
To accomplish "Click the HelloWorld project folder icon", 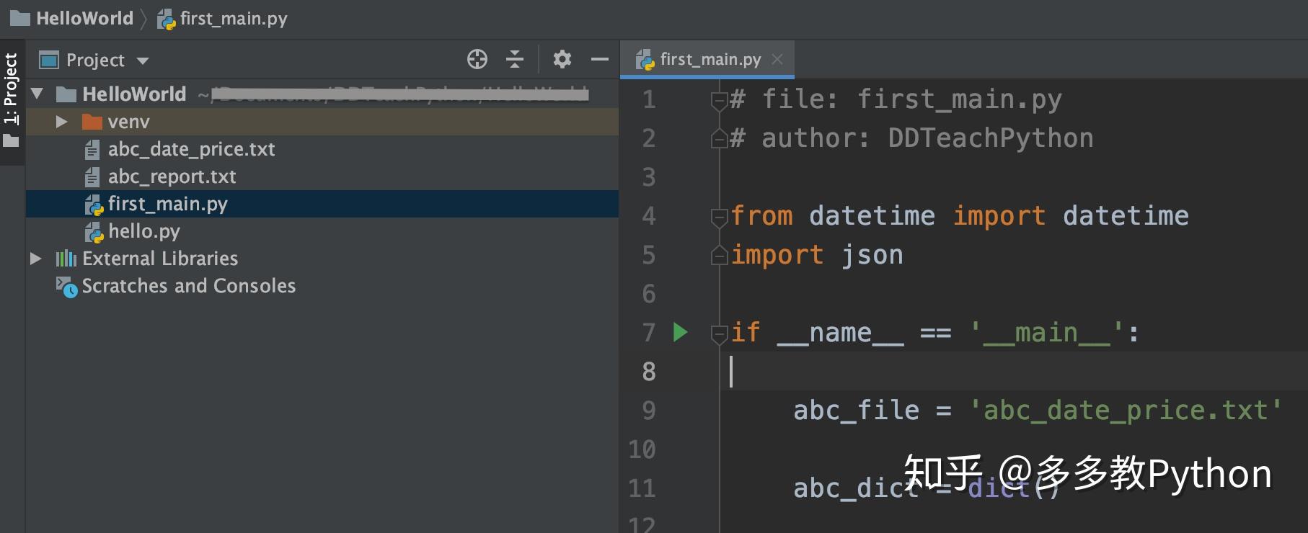I will (x=66, y=94).
